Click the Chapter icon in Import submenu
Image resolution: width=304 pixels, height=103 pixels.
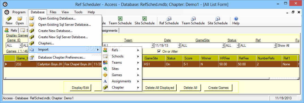pos(105,87)
